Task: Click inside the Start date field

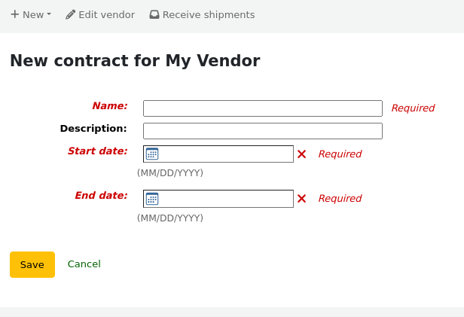Action: click(x=226, y=154)
